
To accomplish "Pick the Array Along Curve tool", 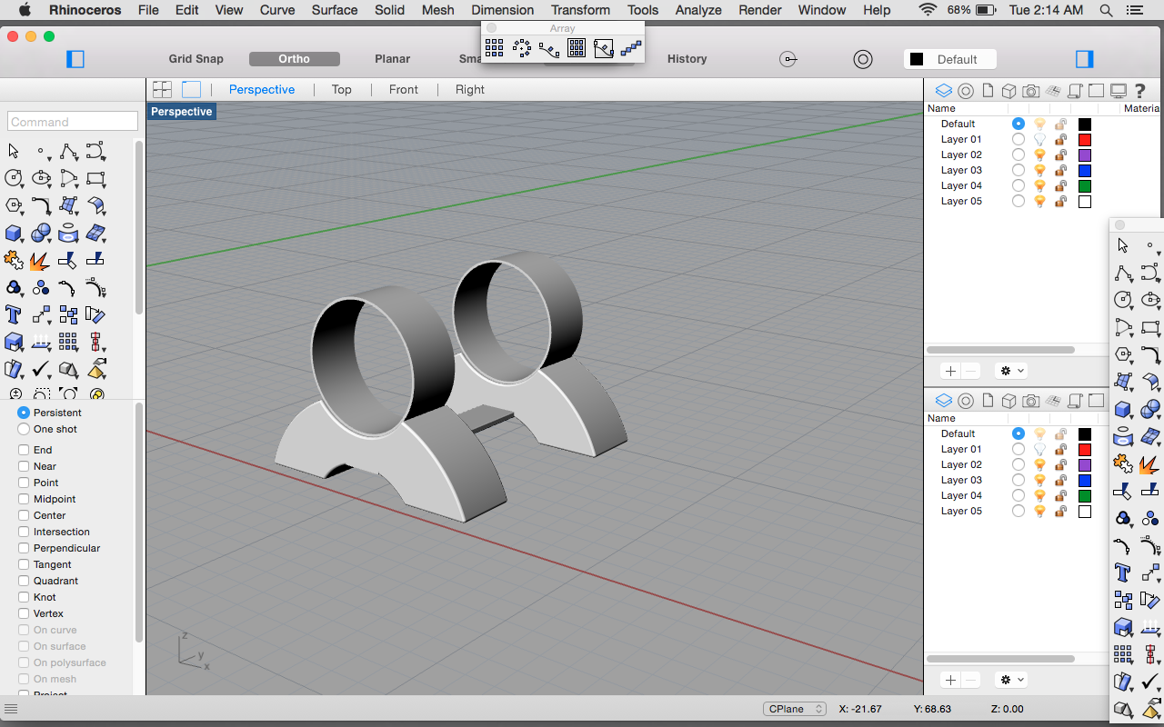I will coord(548,48).
